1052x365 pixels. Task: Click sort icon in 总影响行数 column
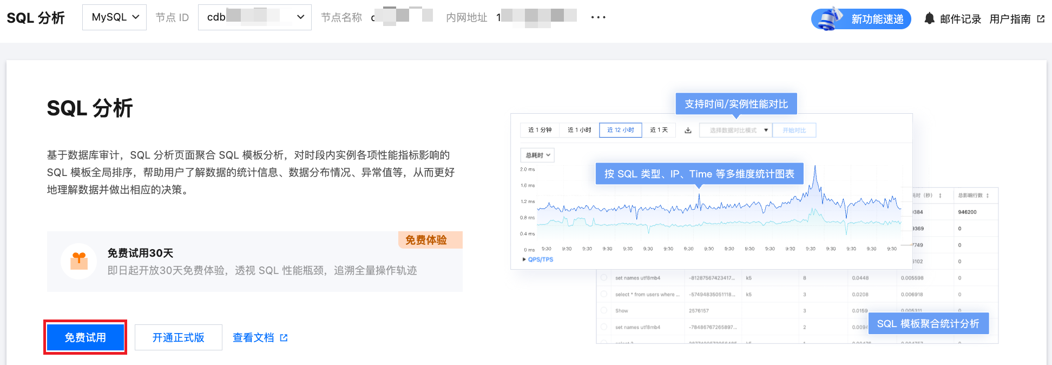(988, 195)
